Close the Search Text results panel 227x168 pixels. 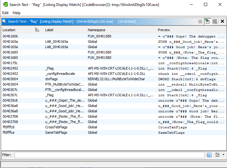[x=222, y=21]
